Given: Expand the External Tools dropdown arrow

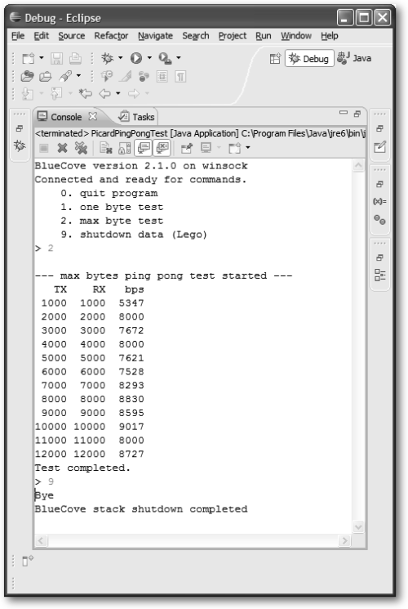Looking at the screenshot, I should (179, 58).
